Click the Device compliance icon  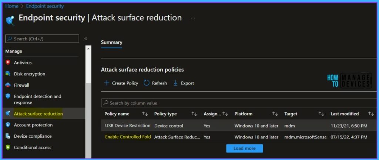point(8,136)
